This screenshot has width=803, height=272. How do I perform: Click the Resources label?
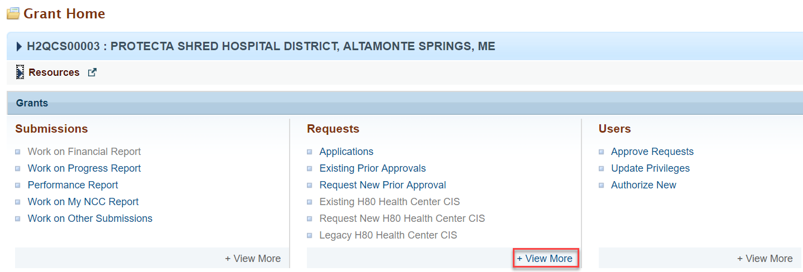(54, 72)
